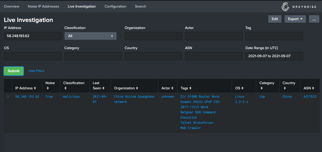Screen dimensions: 322x152
Task: Focus the ASN filter field
Action: tap(214, 56)
